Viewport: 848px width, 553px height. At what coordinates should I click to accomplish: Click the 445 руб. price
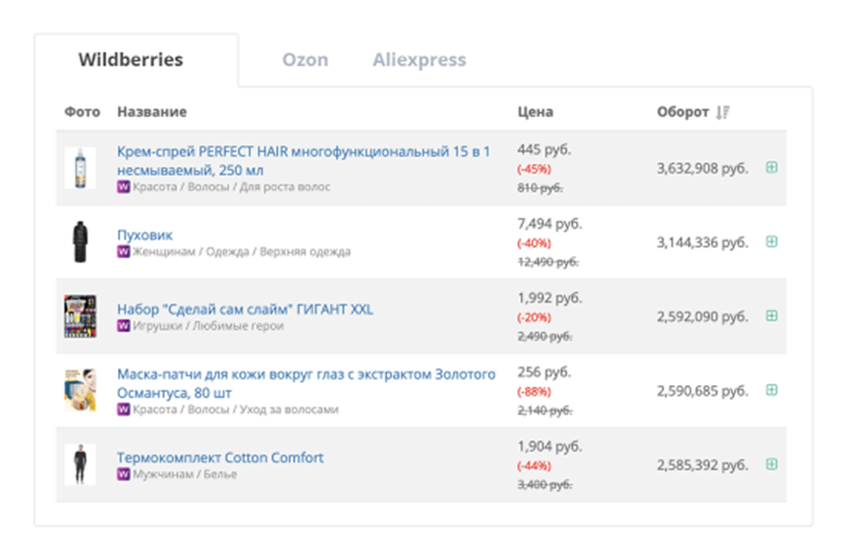(x=544, y=149)
